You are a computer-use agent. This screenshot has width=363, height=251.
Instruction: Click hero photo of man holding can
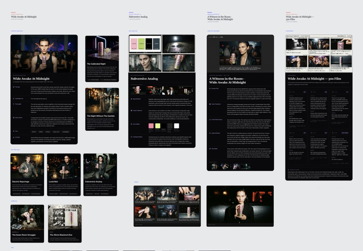(44, 54)
